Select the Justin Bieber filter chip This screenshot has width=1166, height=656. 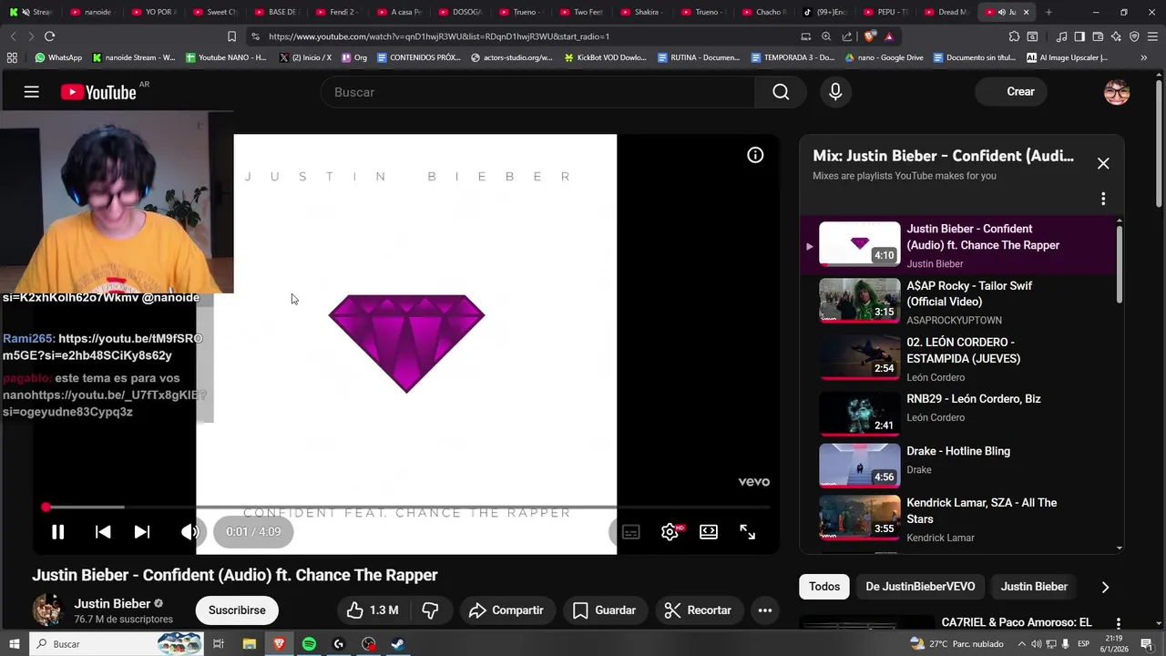pyautogui.click(x=1034, y=587)
